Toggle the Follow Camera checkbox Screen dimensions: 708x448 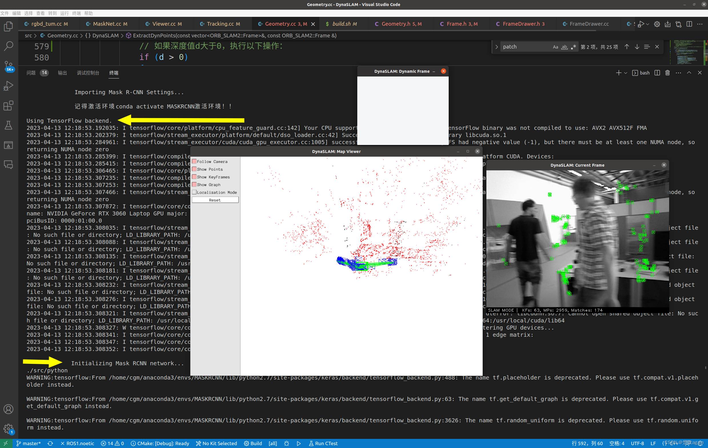coord(194,161)
